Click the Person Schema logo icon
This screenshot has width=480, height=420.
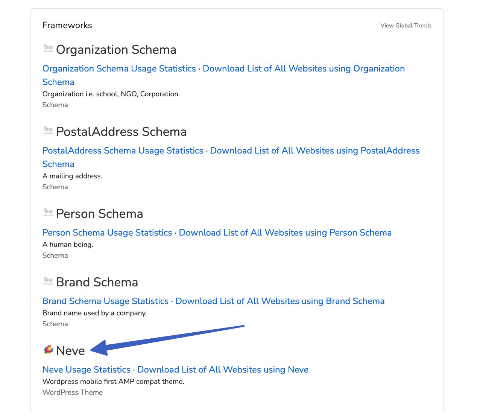coord(49,212)
